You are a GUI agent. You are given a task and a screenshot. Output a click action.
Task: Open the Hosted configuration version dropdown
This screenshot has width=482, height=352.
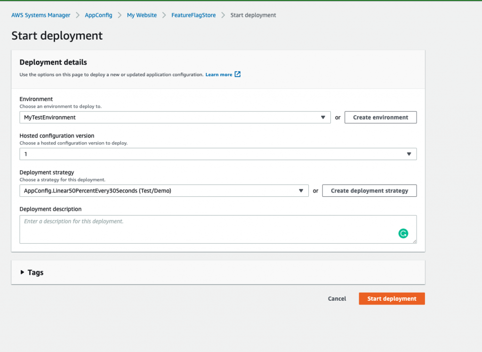218,154
